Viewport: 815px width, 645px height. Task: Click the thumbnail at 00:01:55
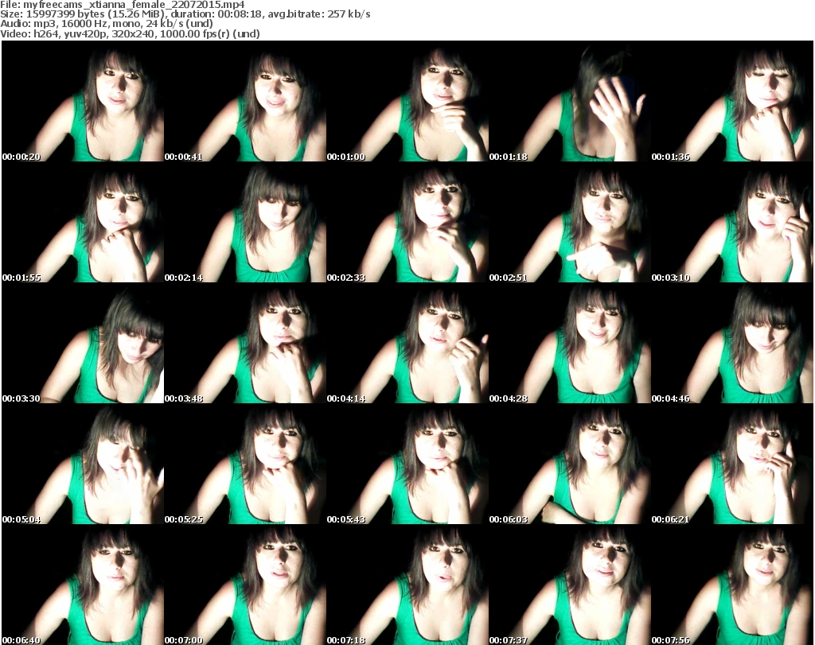[83, 222]
